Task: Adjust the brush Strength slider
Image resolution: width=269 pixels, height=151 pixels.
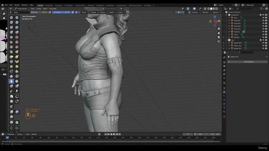Action: (x=61, y=12)
